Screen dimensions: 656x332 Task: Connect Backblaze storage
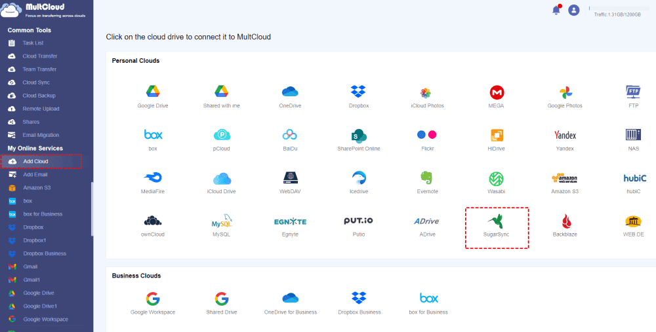pyautogui.click(x=565, y=226)
